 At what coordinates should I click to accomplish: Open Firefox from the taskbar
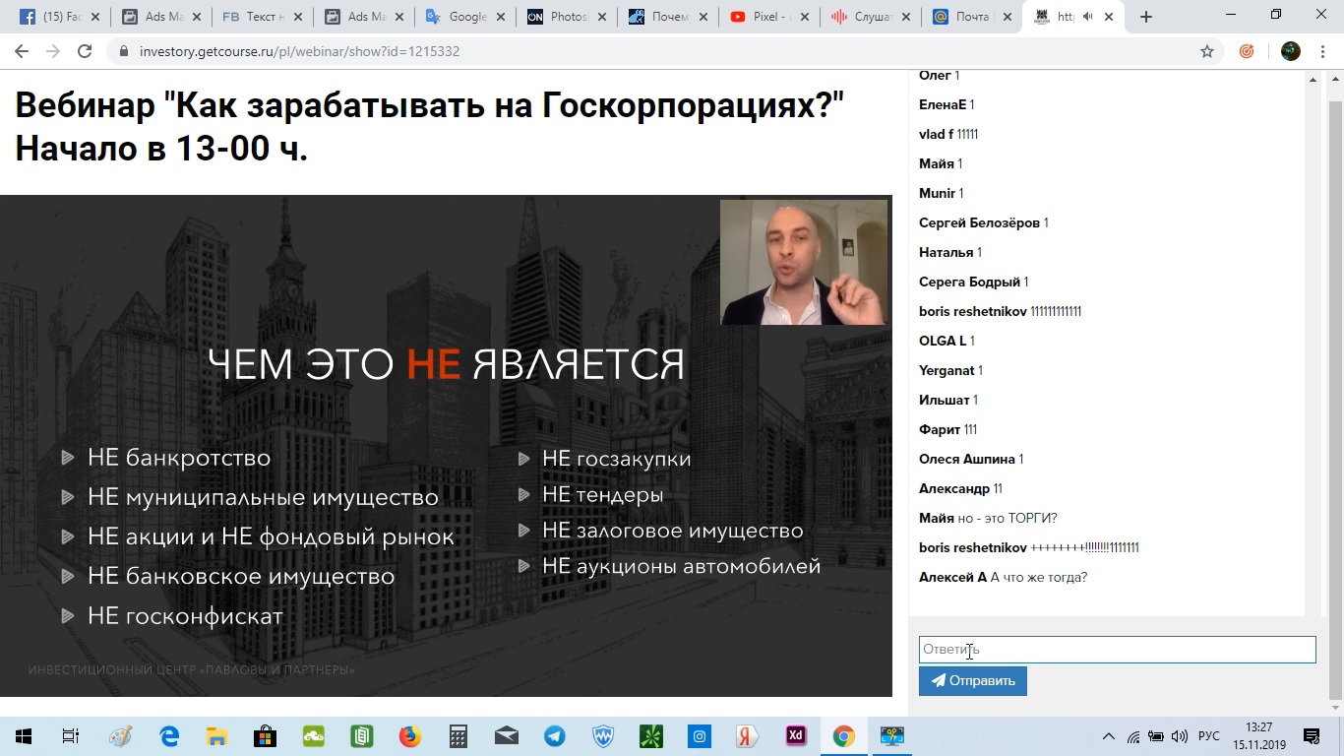click(409, 735)
